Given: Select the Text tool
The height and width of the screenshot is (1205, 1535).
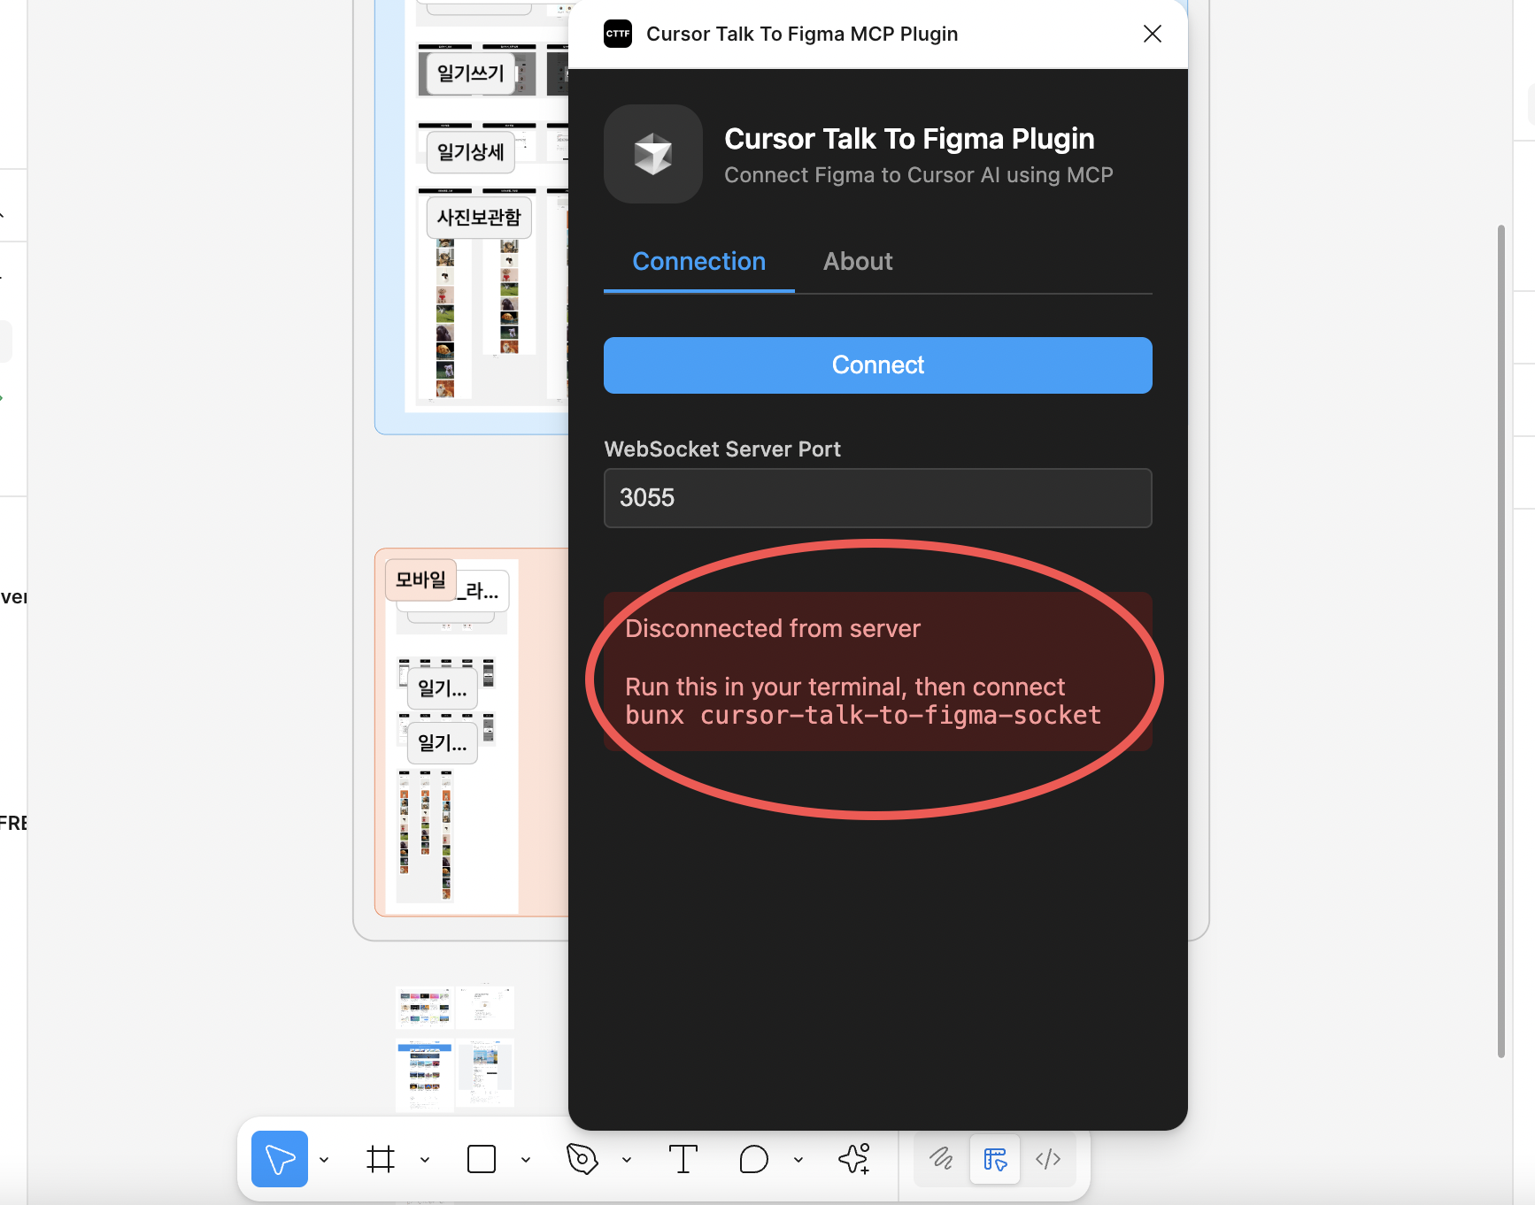Looking at the screenshot, I should pyautogui.click(x=683, y=1159).
